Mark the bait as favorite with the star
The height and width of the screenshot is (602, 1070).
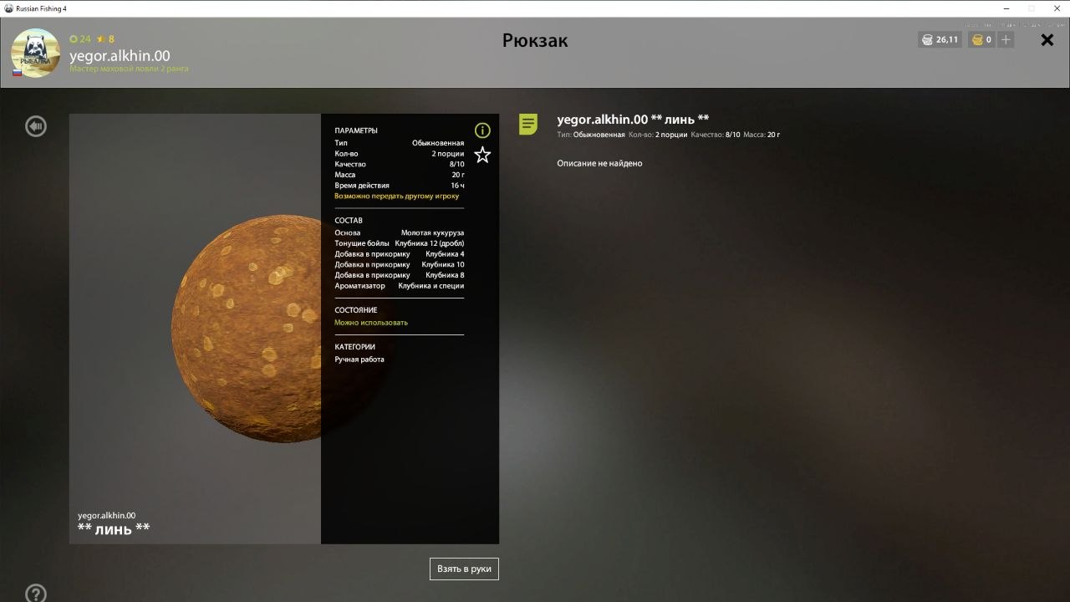point(482,155)
